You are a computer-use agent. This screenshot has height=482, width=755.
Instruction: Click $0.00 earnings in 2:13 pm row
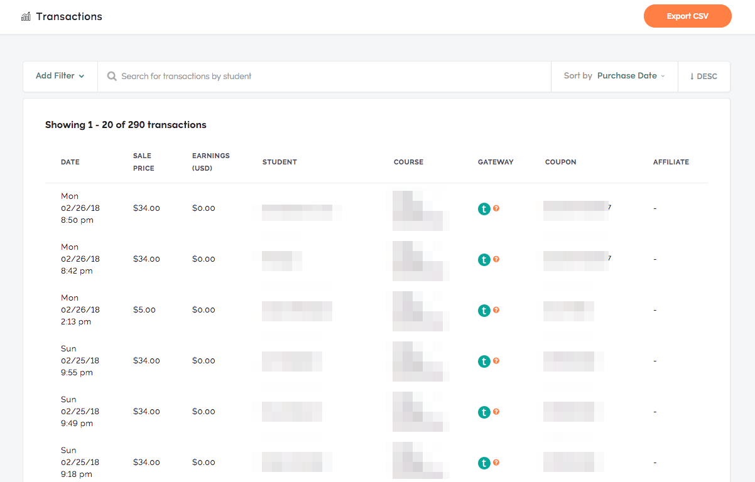point(204,310)
